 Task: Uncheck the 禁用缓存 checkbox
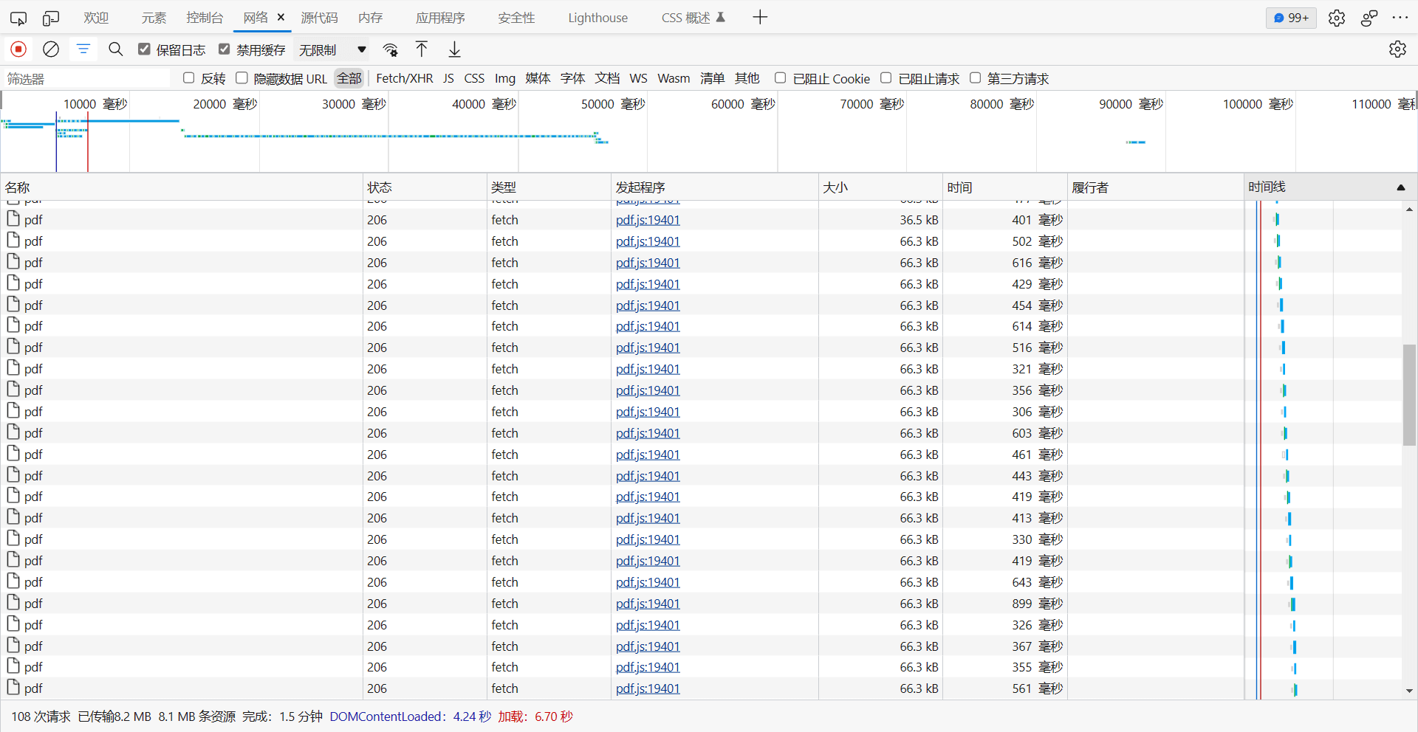[225, 49]
